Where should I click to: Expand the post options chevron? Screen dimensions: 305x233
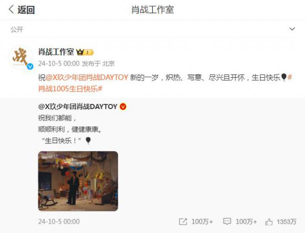coord(292,29)
